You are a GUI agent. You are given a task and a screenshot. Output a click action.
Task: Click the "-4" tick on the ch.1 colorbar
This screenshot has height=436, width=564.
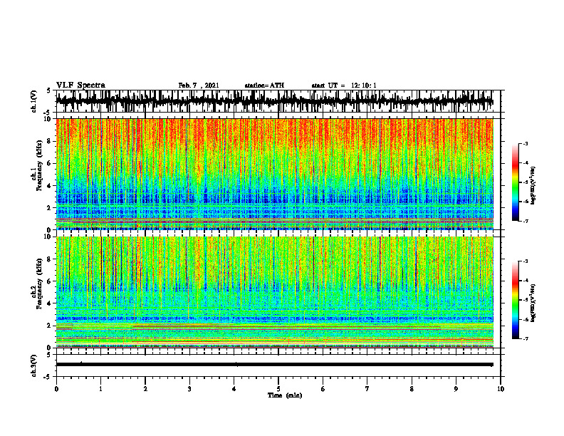[x=526, y=163]
